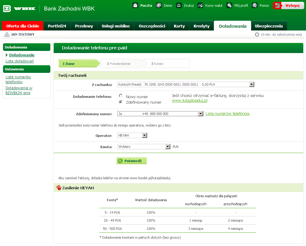Select the Nowy numer radio button
Viewport: 306px width, 246px height.
pos(121,96)
